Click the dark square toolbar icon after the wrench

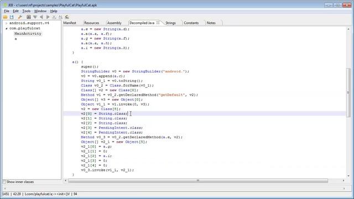[x=29, y=17]
